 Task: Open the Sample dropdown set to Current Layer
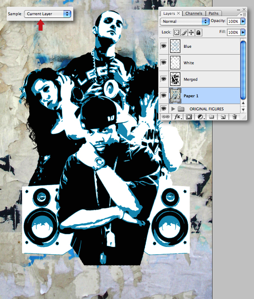point(47,14)
